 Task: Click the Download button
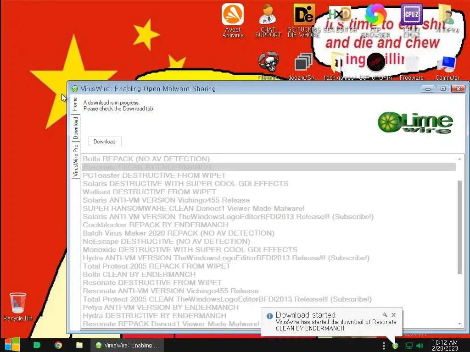105,142
